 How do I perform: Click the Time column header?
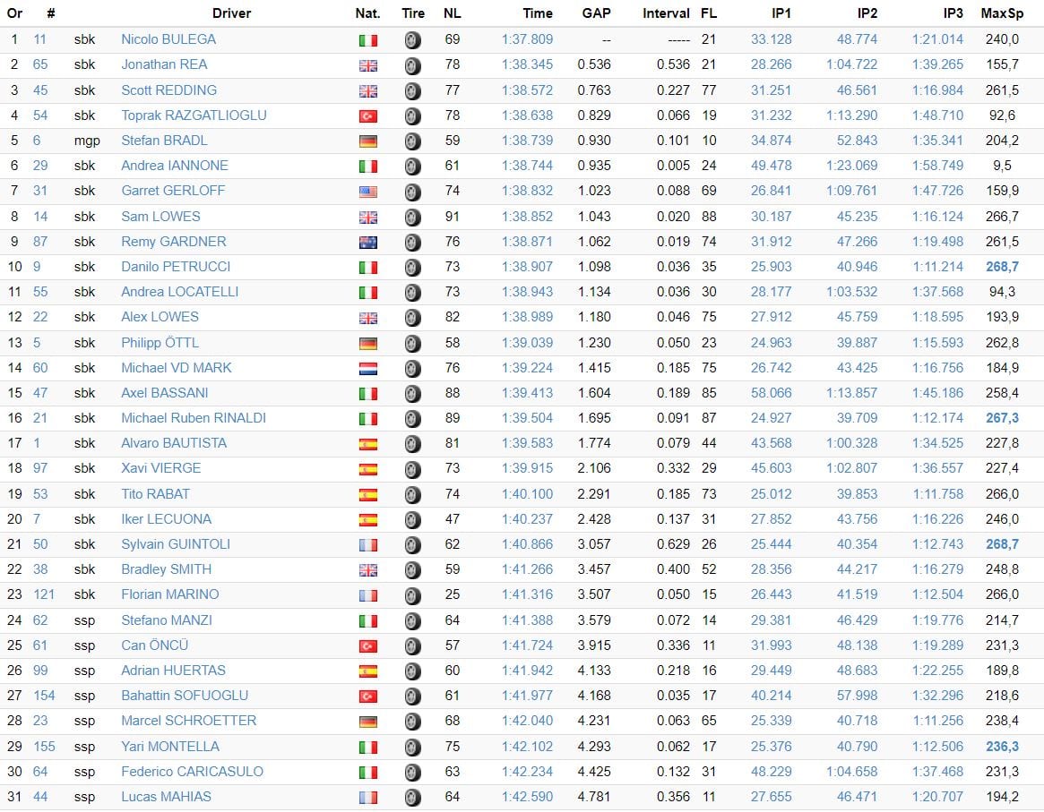538,13
